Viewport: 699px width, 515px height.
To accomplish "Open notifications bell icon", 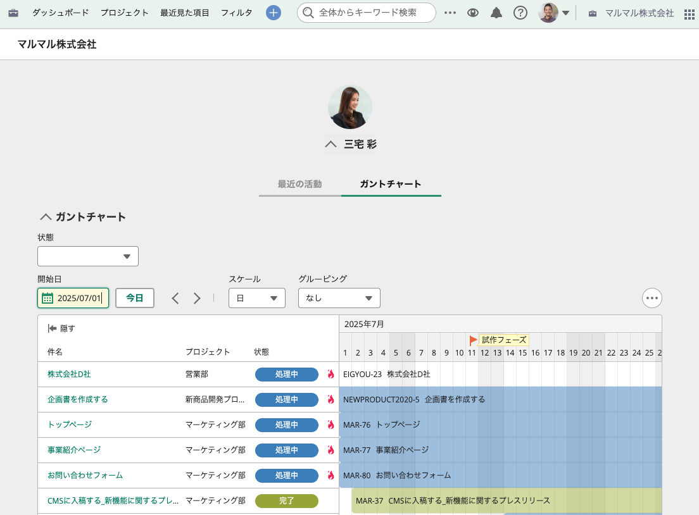I will click(x=496, y=13).
